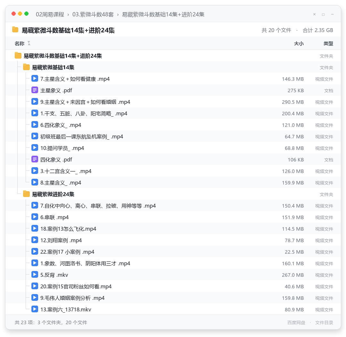
Task: Click video icon for 6.串联.mp4
Action: 35,217
